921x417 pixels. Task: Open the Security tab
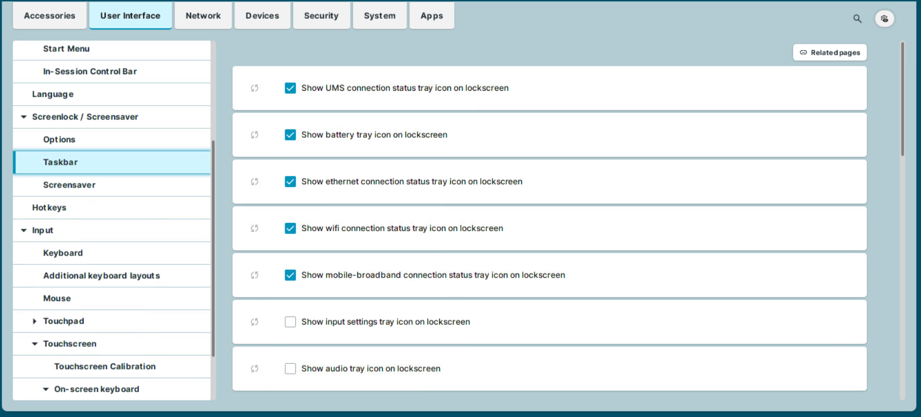321,15
